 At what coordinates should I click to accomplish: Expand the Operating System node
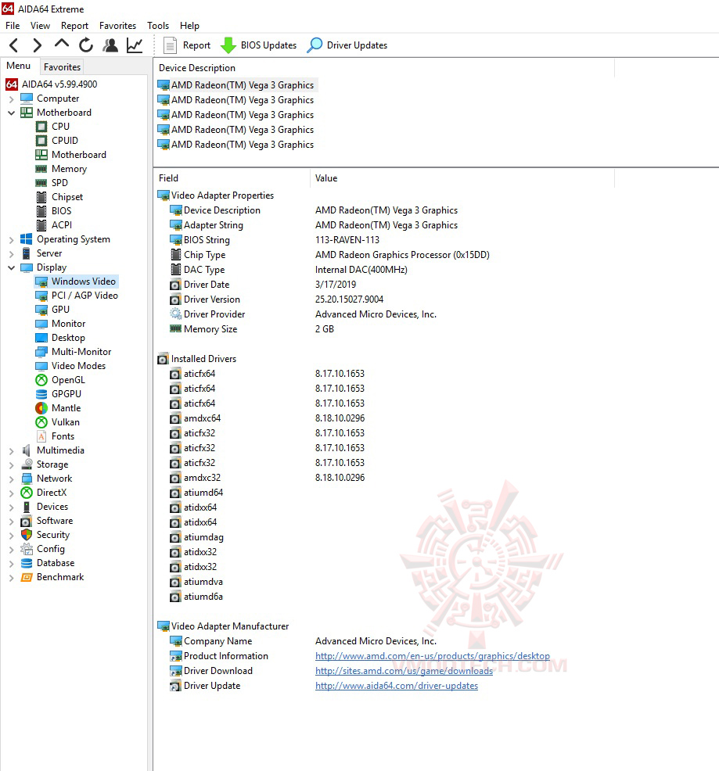coord(11,239)
